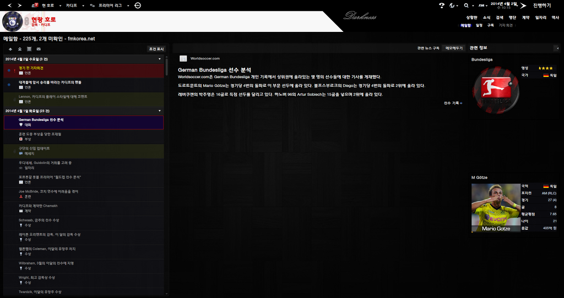Collapse the 관련 정보 side panel
564x298 pixels.
[557, 48]
